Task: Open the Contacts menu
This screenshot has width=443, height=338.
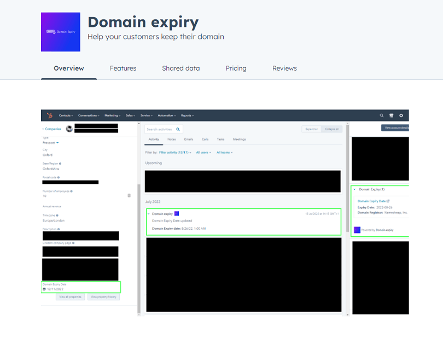Action: [66, 115]
